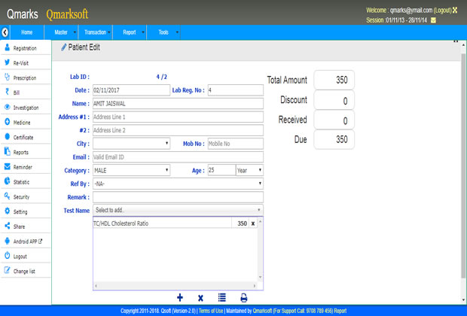Screen dimensions: 467x316
Task: Click the Date input field
Action: (x=131, y=90)
